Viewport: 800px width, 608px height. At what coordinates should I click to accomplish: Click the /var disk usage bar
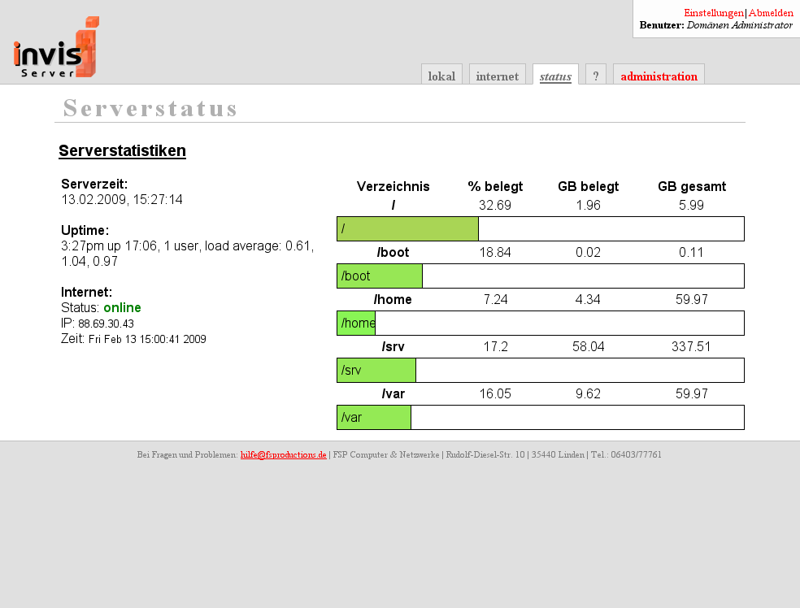[x=540, y=418]
